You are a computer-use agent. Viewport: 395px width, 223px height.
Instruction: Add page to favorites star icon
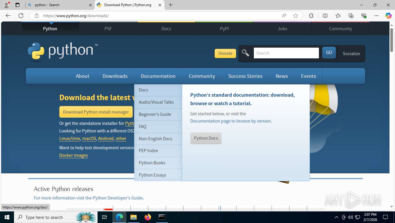coord(296,16)
